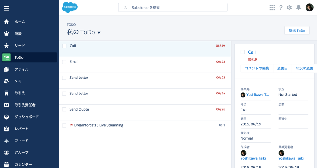Open the Yoshikawa T... assignee link
Image resolution: width=317 pixels, height=168 pixels.
point(258,94)
